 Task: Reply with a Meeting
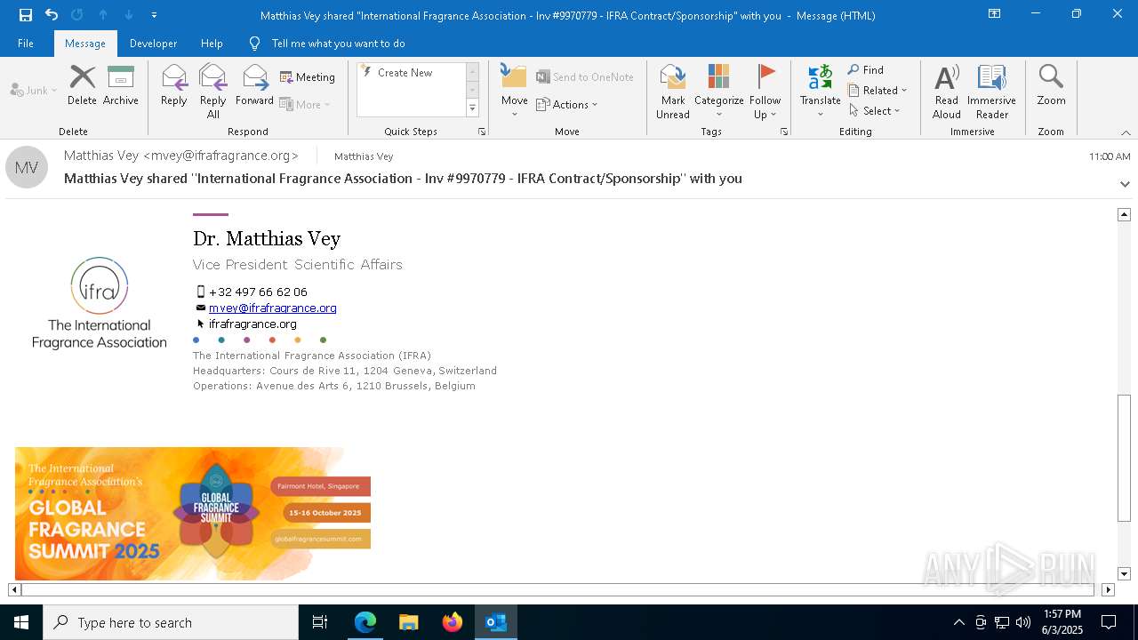pos(308,77)
